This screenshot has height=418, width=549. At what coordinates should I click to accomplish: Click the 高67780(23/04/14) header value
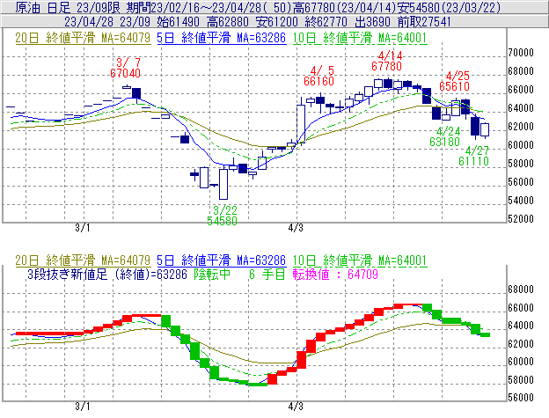click(346, 7)
